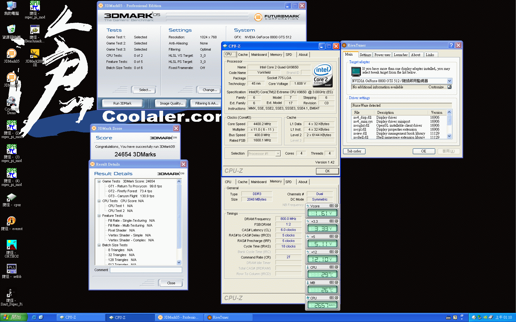
Task: Open the everest desktop shortcut icon
Action: pos(11,223)
